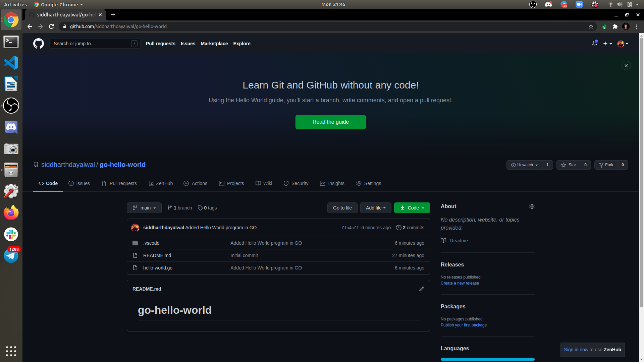Click the GitHub Octocat logo
This screenshot has width=644, height=362.
coord(39,44)
